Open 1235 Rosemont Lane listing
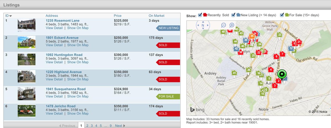331x128 pixels. click(63, 21)
